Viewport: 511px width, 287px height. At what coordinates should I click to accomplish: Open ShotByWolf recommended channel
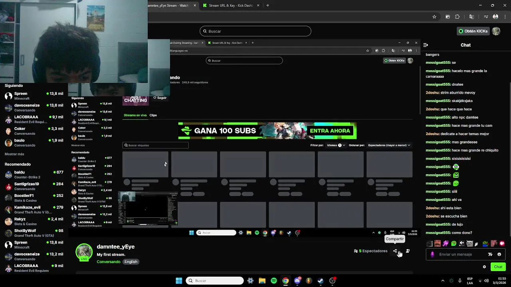point(34,233)
